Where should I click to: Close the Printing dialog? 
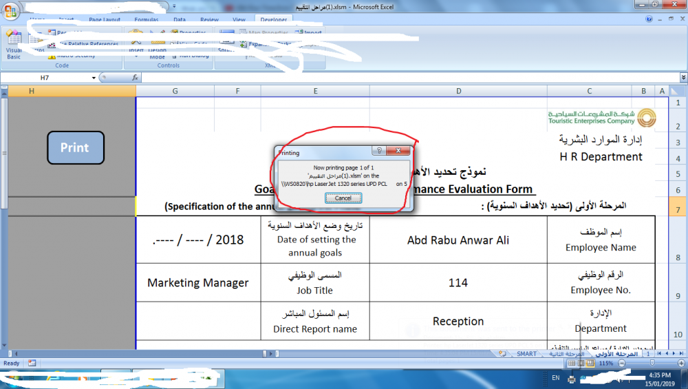[x=398, y=151]
